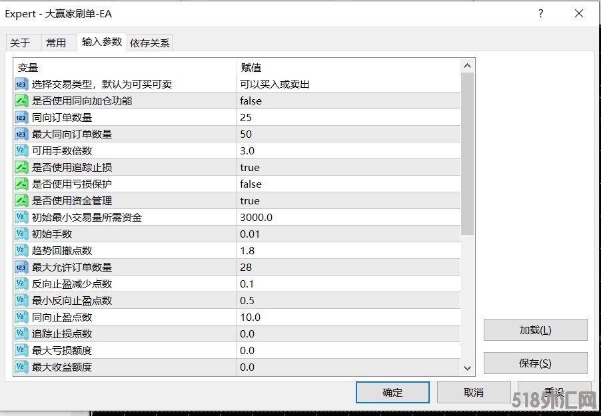Edit value 50 of 最大同向订单数量
This screenshot has height=416, width=601.
pyautogui.click(x=348, y=134)
